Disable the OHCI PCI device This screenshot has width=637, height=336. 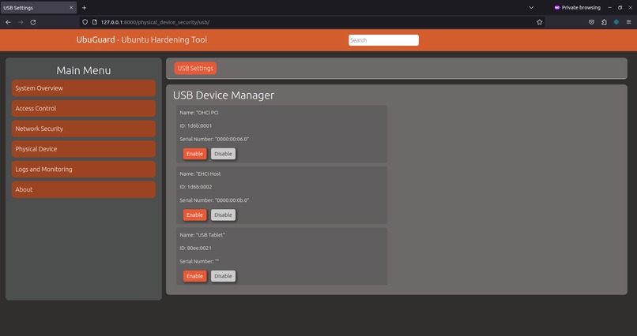(223, 154)
